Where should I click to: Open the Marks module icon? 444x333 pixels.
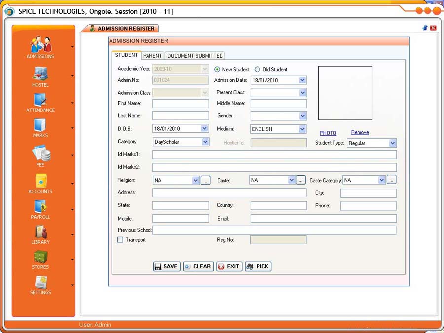[40, 125]
